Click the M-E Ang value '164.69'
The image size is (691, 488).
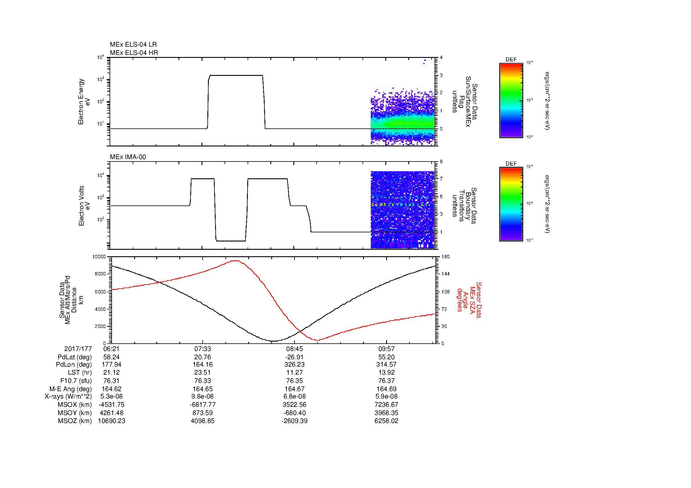[x=386, y=389]
